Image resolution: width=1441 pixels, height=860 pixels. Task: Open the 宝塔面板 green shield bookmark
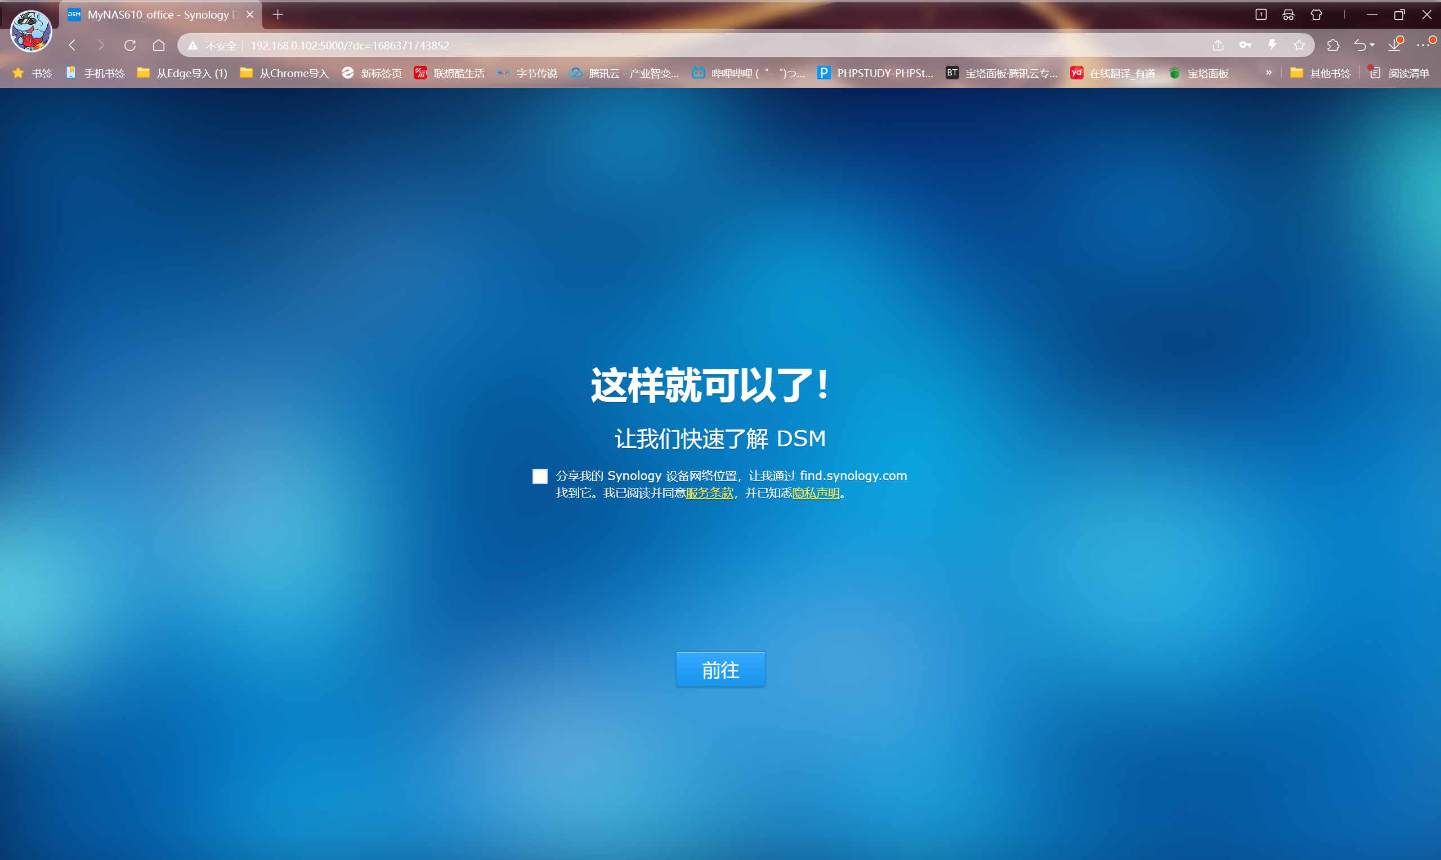[1199, 73]
